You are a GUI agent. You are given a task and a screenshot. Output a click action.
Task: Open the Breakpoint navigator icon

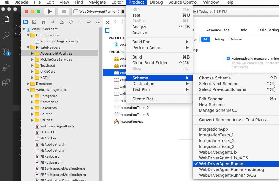point(89,22)
